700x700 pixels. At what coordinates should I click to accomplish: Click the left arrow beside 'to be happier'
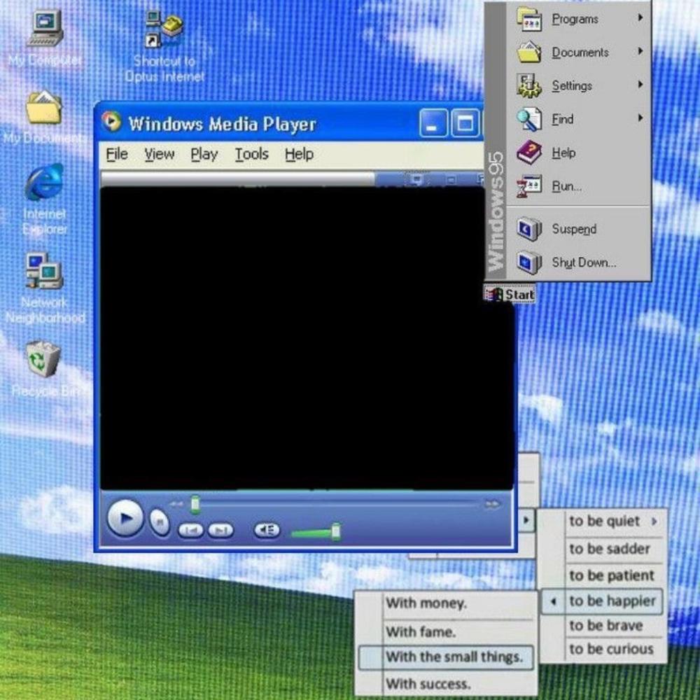pos(553,601)
